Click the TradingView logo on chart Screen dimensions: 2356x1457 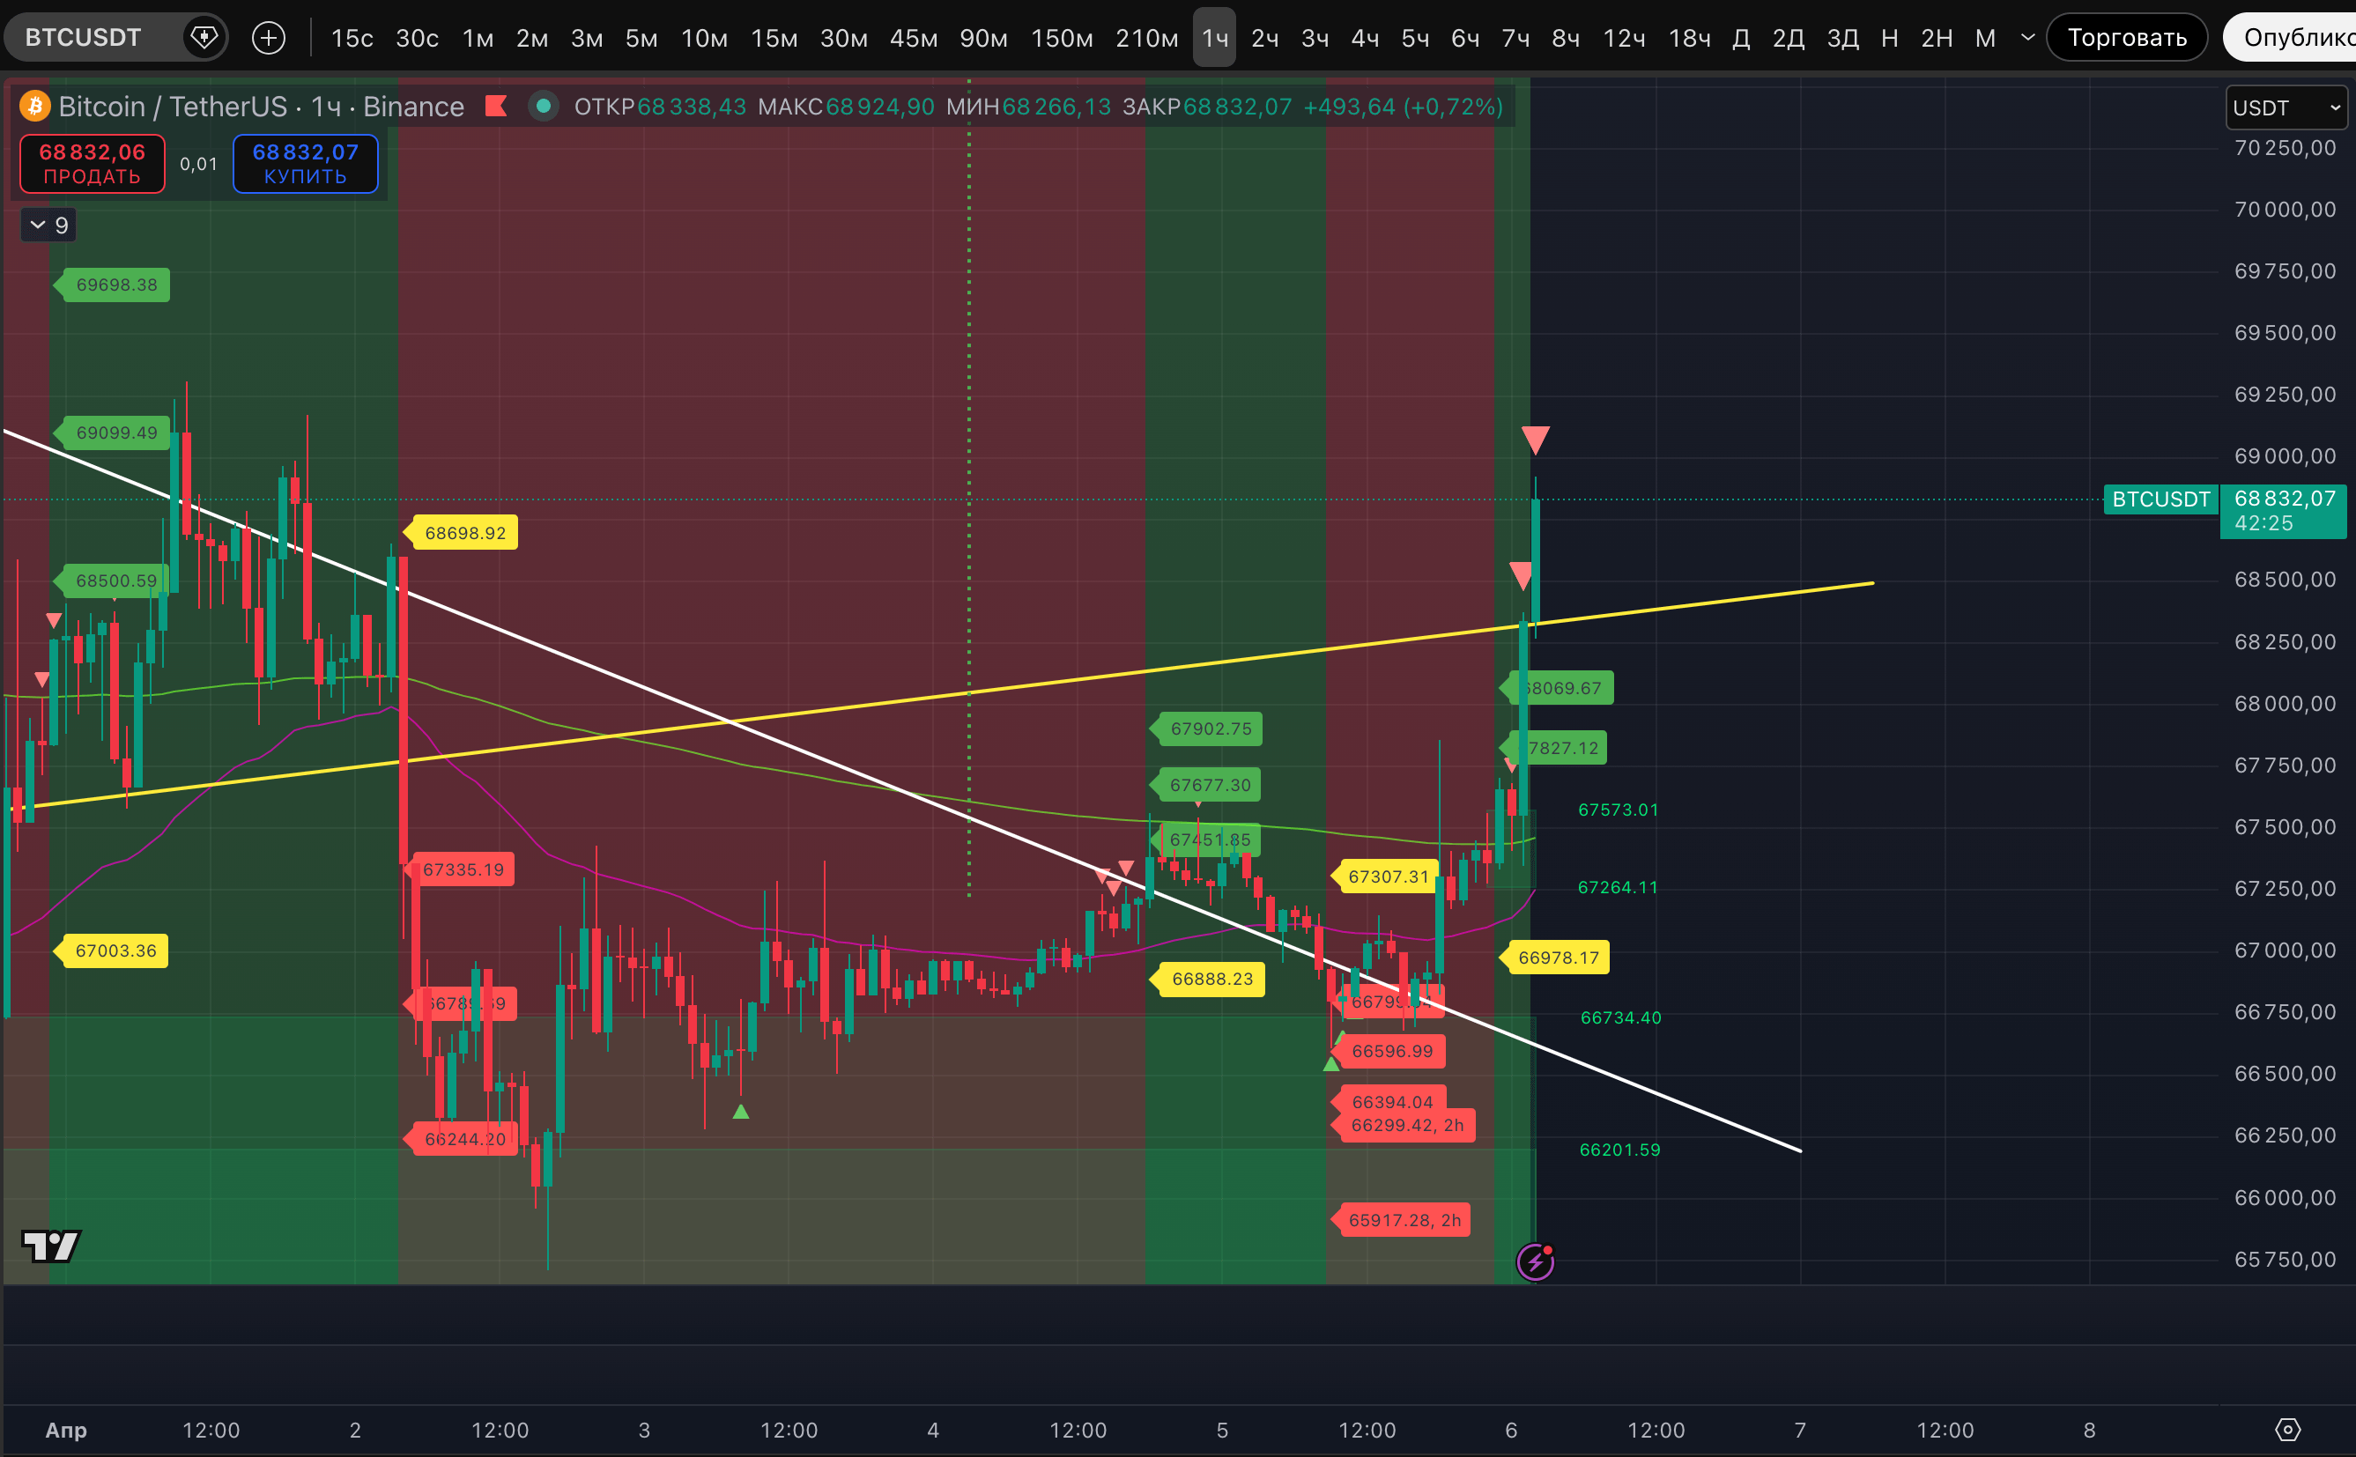coord(51,1246)
